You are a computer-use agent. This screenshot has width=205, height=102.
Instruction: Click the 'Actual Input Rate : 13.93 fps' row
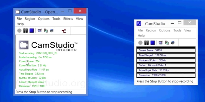pyautogui.click(x=166, y=70)
